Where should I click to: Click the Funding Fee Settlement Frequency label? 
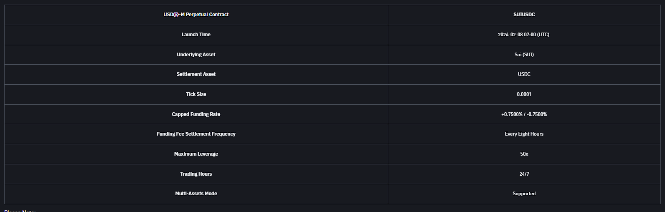196,134
